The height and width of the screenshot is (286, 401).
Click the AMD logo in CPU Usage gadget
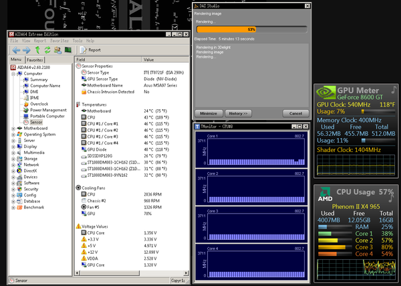(x=325, y=194)
